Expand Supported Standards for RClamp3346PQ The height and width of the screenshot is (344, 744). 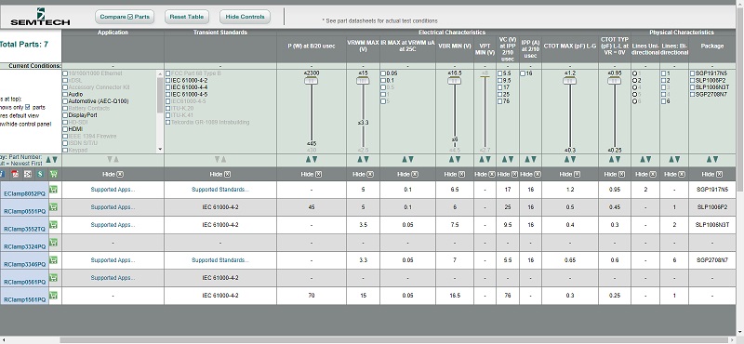(220, 260)
